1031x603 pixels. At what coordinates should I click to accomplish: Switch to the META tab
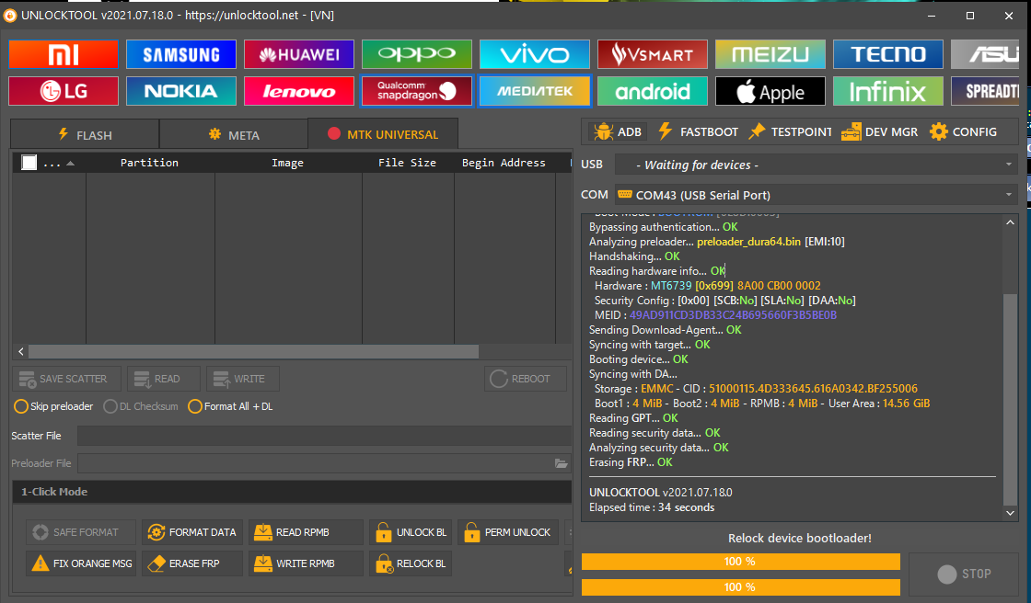(234, 134)
